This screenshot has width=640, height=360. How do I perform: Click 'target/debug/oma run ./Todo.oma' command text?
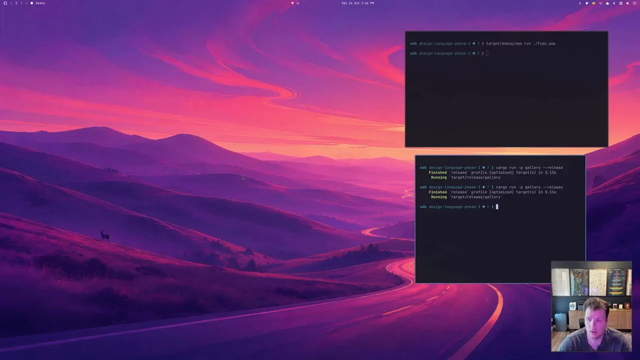(x=520, y=43)
